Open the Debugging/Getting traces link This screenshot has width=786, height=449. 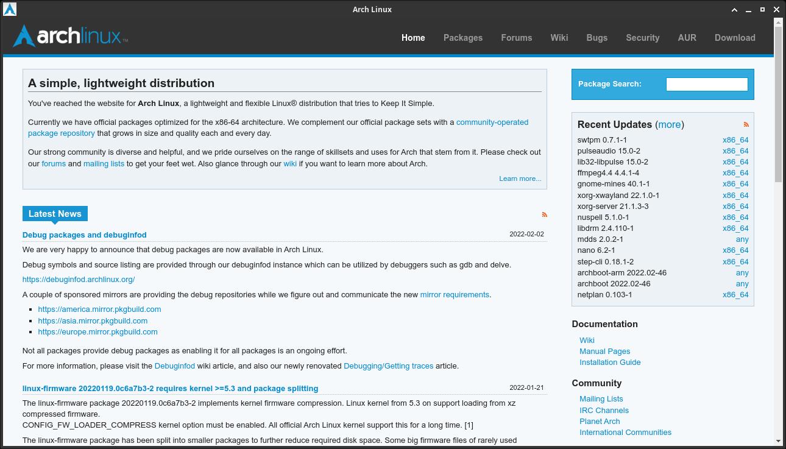tap(388, 366)
